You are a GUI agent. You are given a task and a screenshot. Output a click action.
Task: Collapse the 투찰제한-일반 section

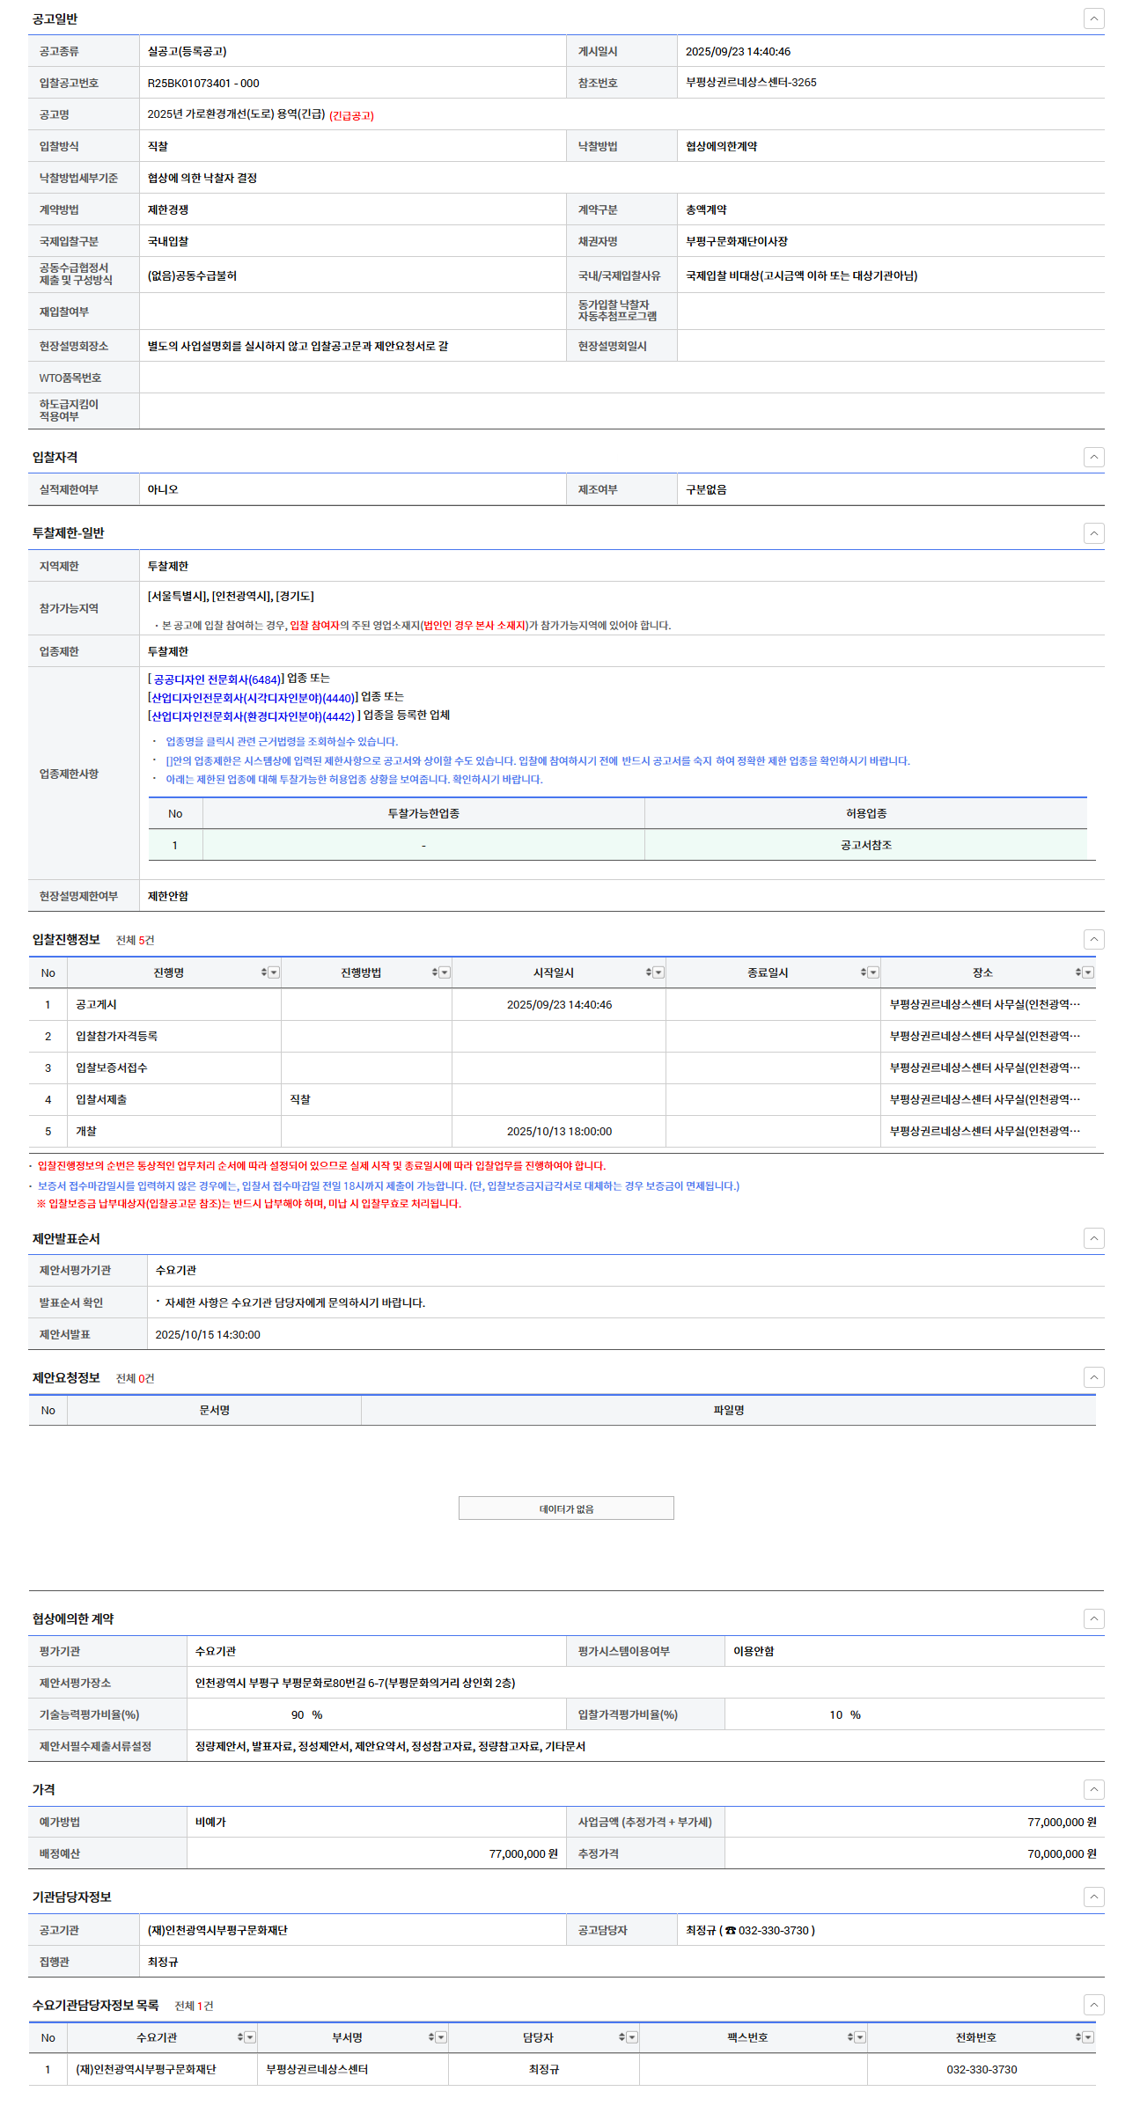[x=1093, y=533]
